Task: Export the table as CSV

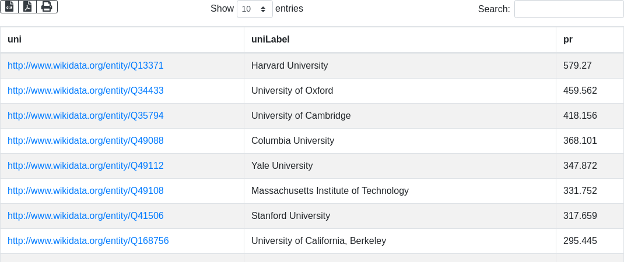Action: pos(9,6)
